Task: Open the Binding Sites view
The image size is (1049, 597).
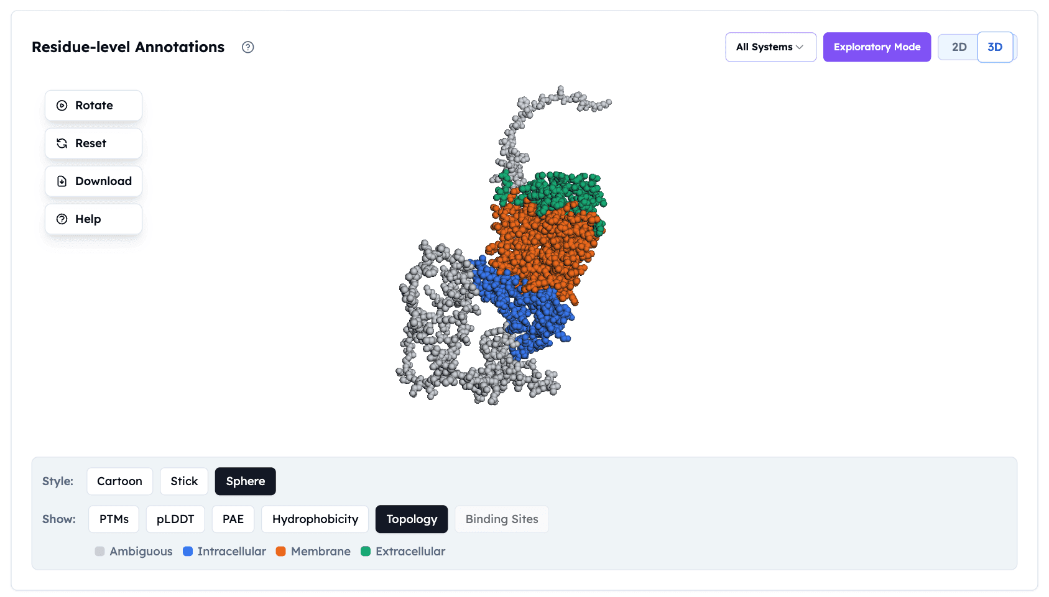Action: pos(501,519)
